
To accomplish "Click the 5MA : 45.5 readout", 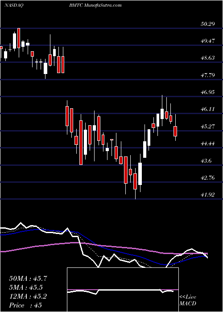I will tap(26, 287).
